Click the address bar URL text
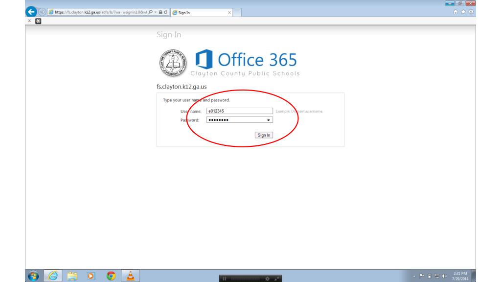 (101, 12)
